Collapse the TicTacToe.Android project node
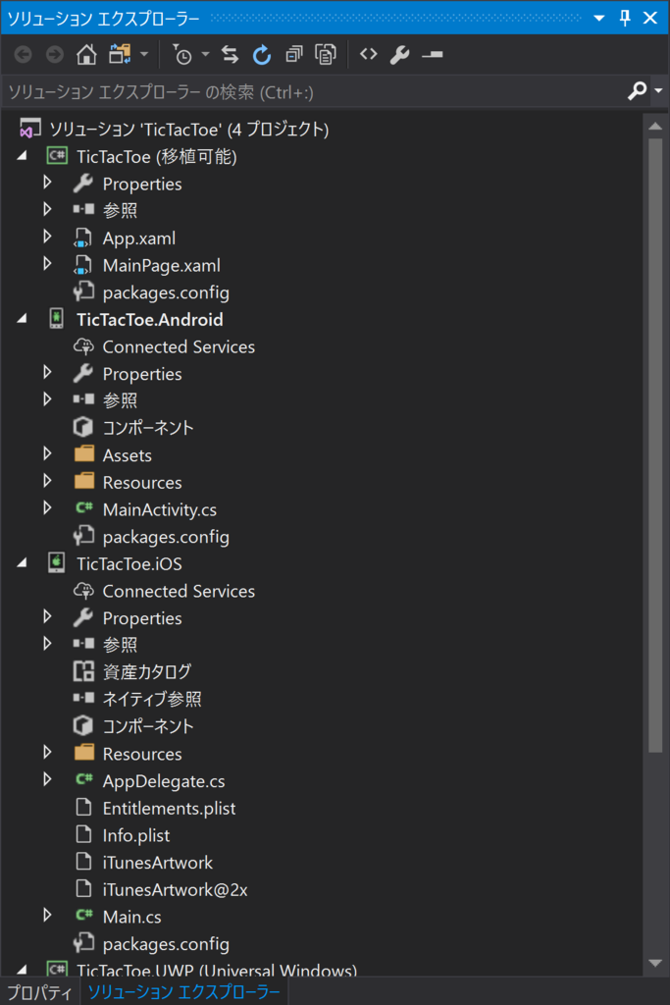 pos(22,319)
